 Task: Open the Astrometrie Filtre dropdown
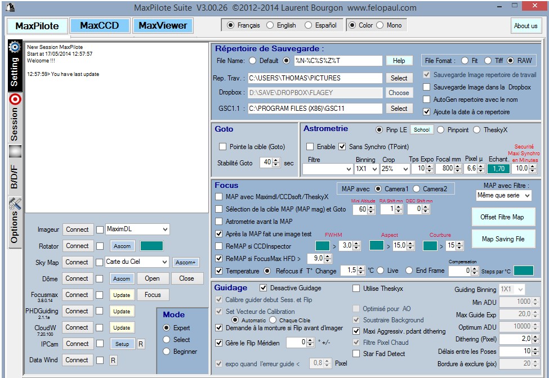pos(328,169)
